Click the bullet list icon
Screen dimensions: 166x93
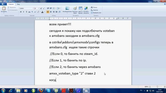point(54,8)
